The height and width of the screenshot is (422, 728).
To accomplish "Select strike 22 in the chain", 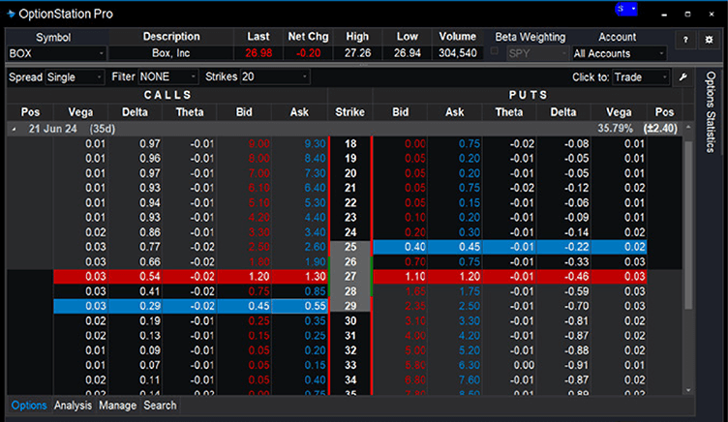I will click(350, 203).
